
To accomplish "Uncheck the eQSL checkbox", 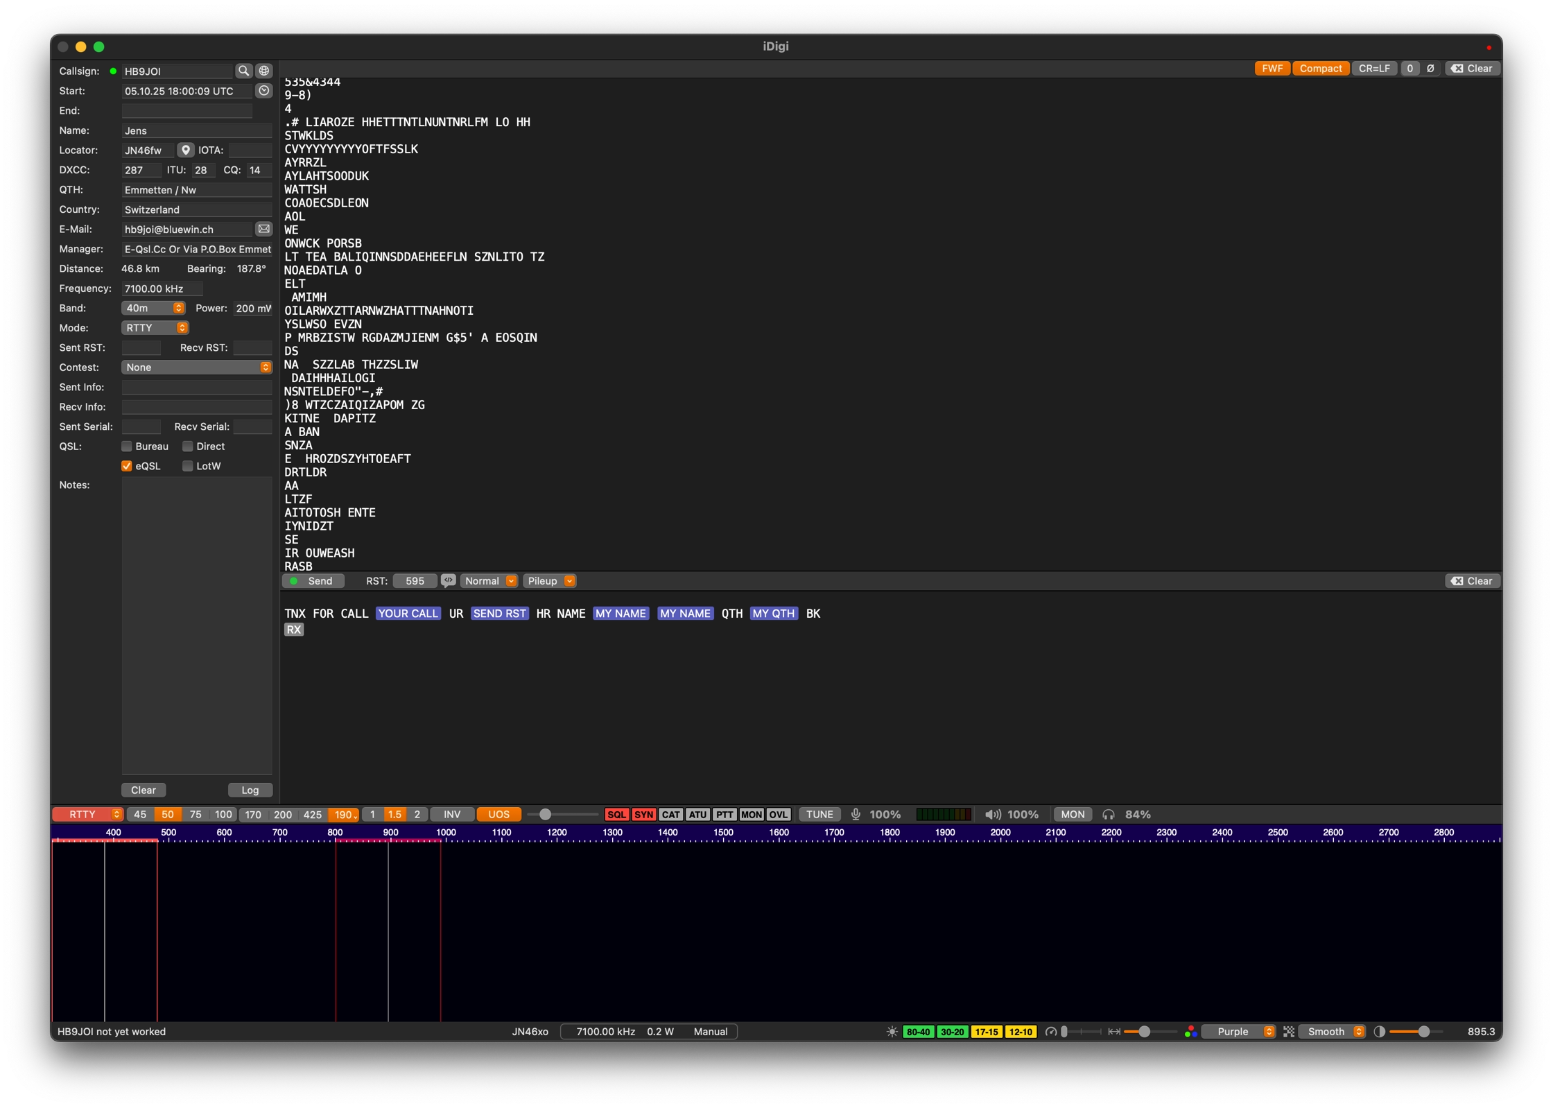I will pyautogui.click(x=127, y=466).
